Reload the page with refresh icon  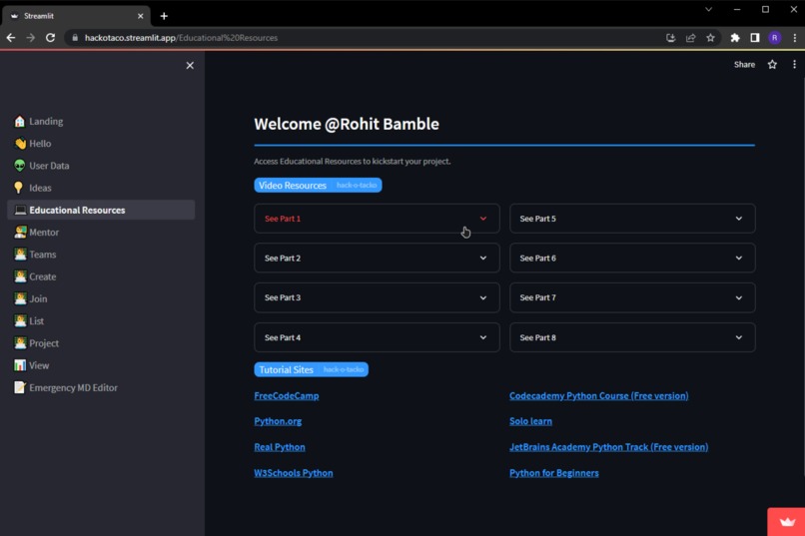50,38
